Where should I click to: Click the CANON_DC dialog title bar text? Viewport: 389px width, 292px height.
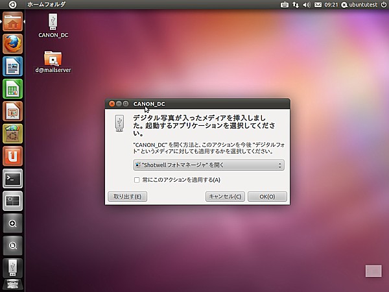149,104
